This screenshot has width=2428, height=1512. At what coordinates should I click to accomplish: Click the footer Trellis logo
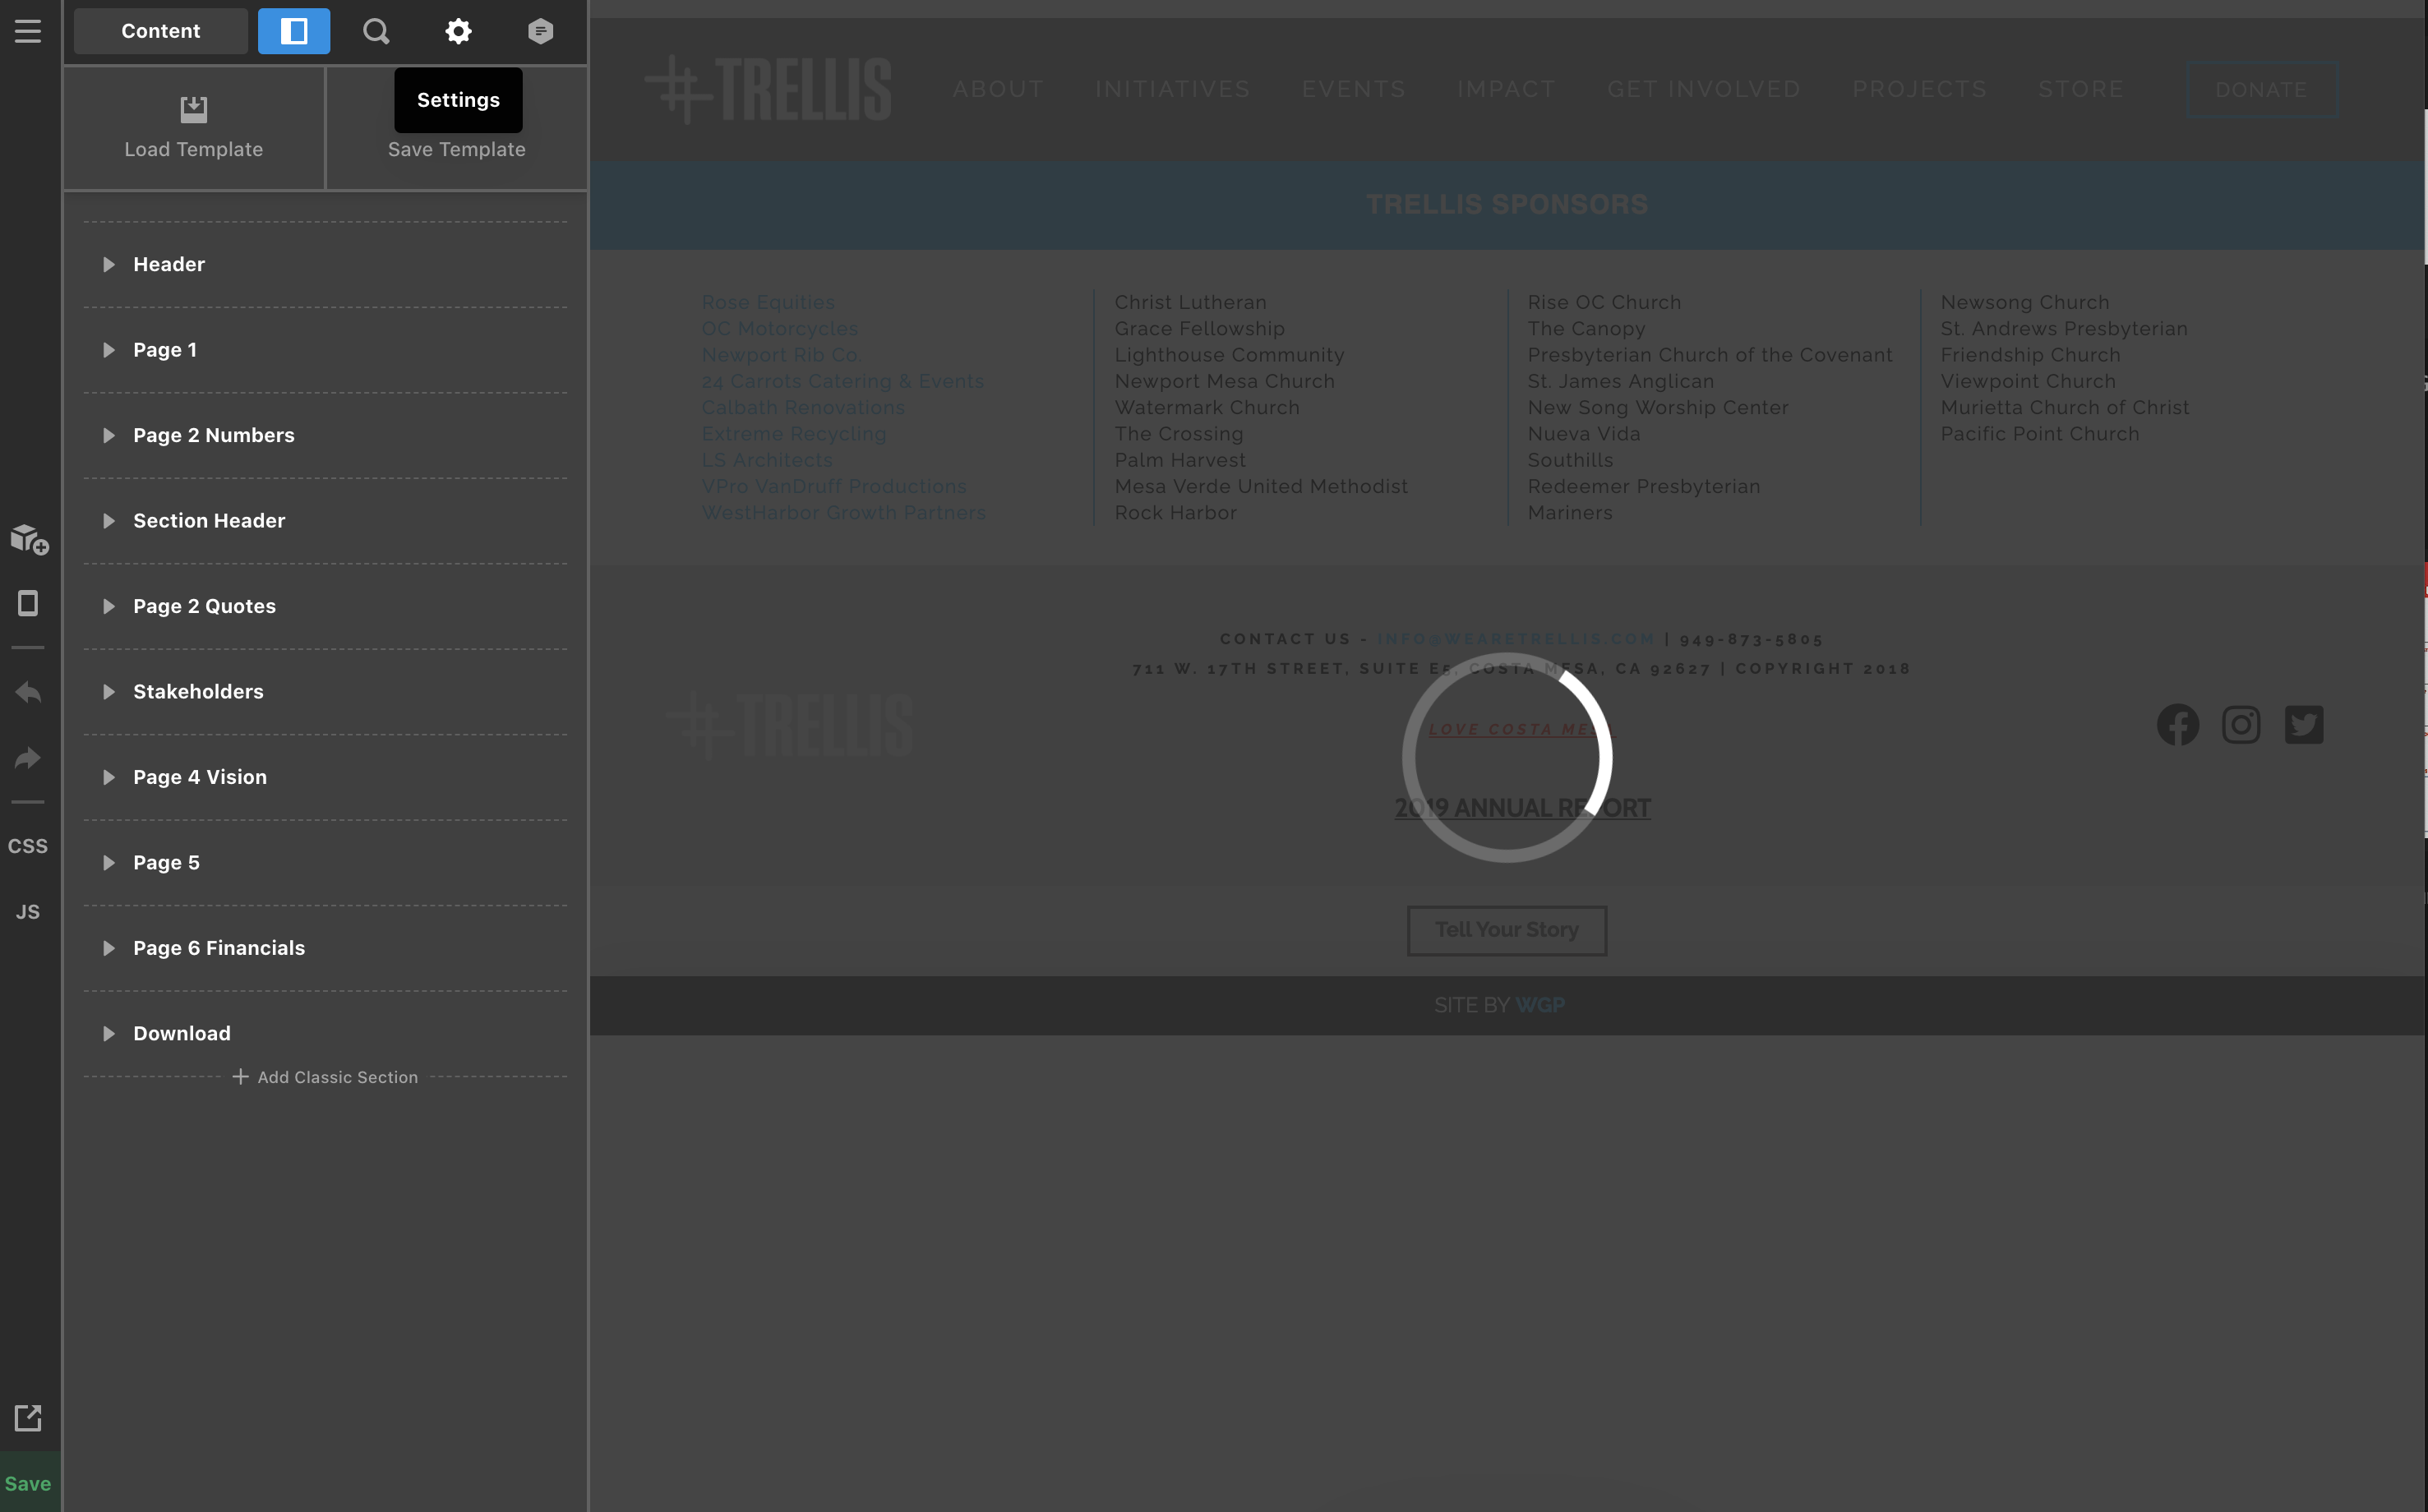[790, 725]
